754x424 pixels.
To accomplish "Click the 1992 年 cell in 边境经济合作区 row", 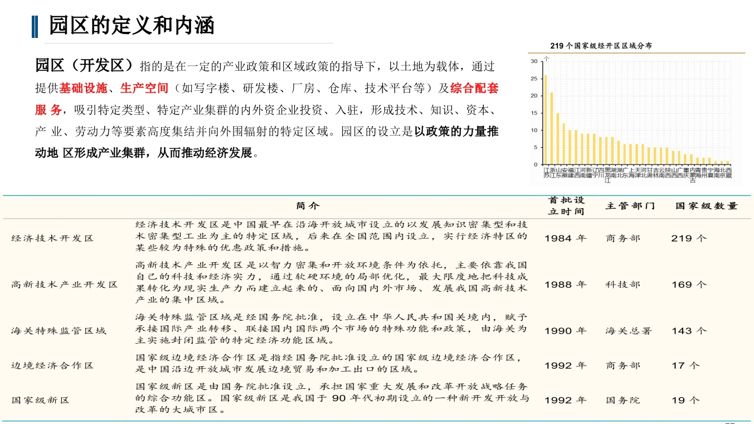I will [566, 365].
